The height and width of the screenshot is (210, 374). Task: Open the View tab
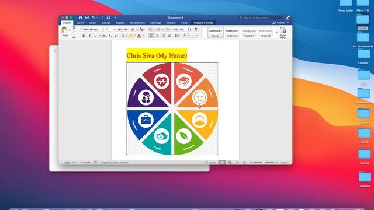[x=185, y=23]
